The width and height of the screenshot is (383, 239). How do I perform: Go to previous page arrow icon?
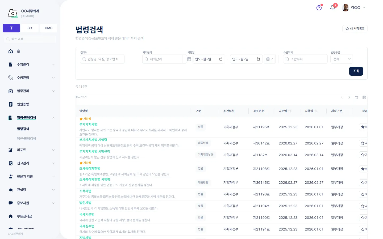pos(342,97)
